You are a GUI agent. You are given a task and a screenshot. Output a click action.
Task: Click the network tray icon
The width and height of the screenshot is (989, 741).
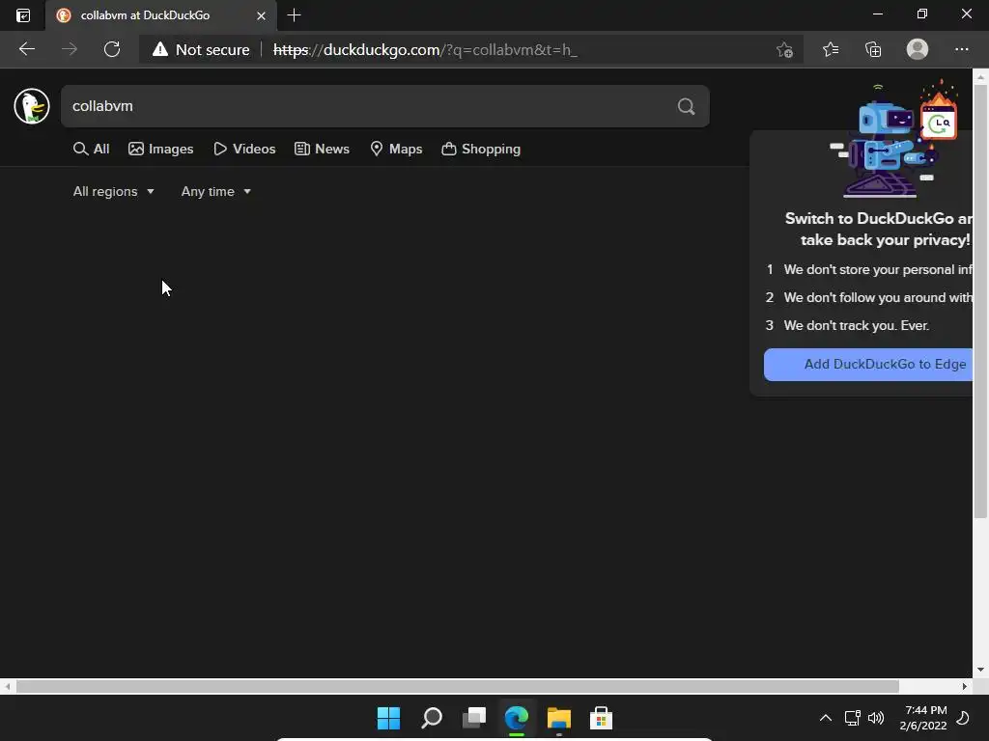(x=852, y=718)
